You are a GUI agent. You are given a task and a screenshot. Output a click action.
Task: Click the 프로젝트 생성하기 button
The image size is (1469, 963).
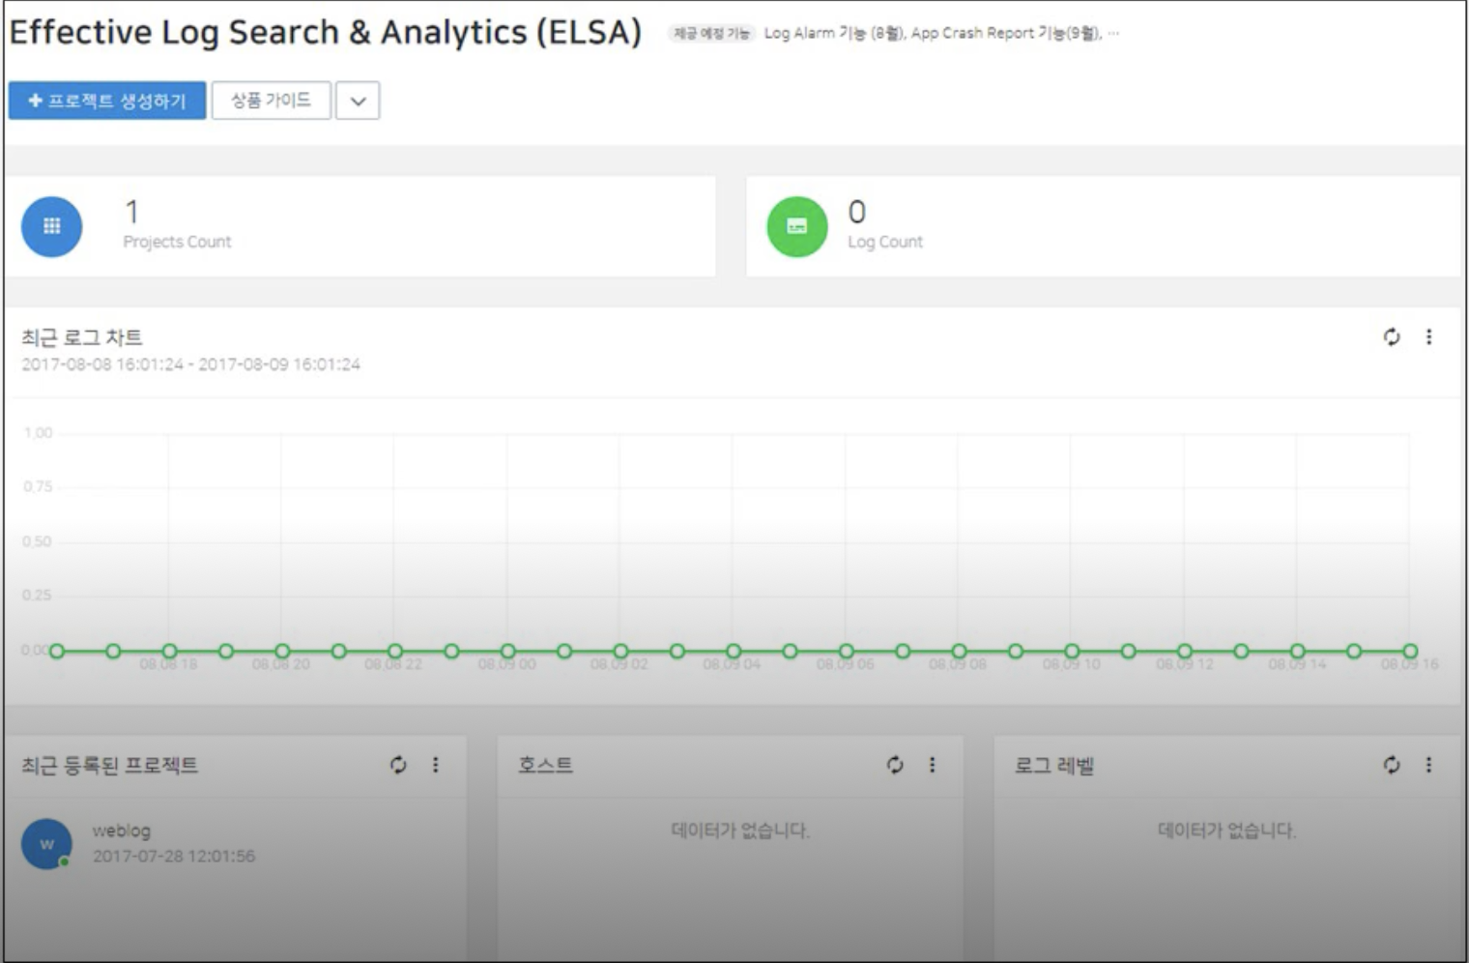coord(107,101)
